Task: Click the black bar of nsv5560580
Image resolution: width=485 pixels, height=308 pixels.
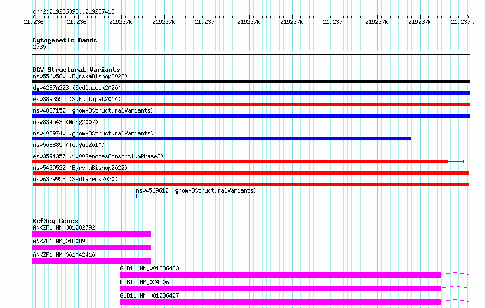Action: tap(251, 82)
